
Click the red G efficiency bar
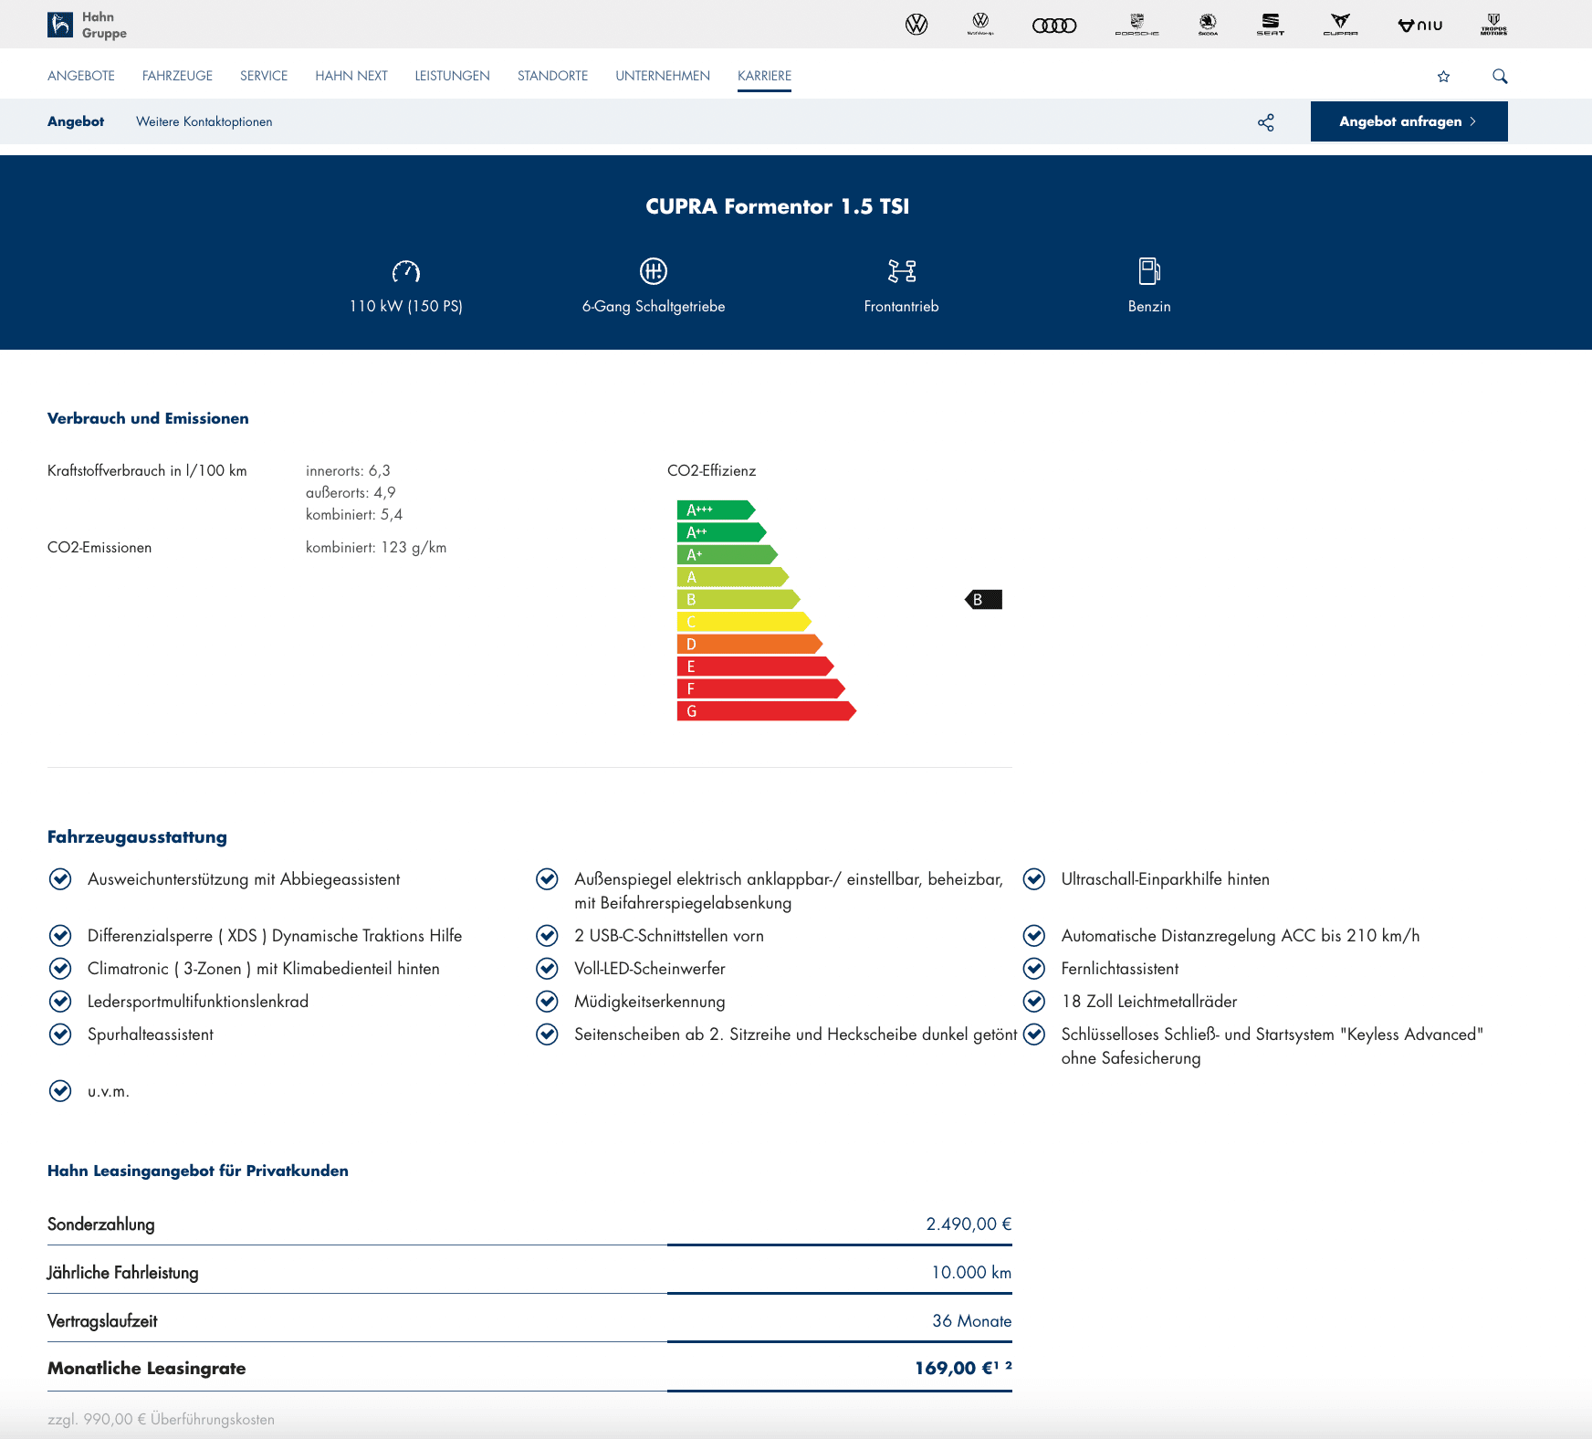point(766,711)
